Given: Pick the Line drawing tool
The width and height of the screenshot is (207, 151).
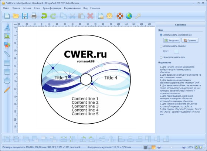Looking at the screenshot, I should click(x=7, y=54).
